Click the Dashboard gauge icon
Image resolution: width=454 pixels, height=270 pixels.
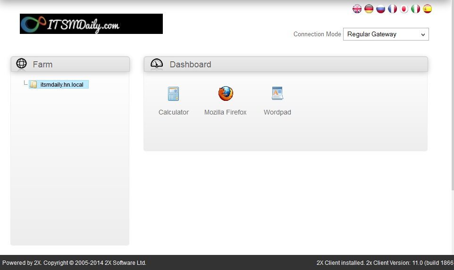coord(157,63)
